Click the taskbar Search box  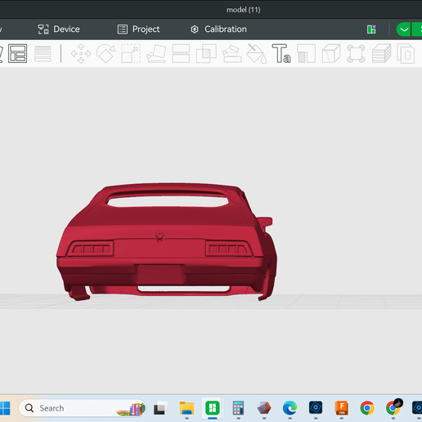[x=82, y=408]
